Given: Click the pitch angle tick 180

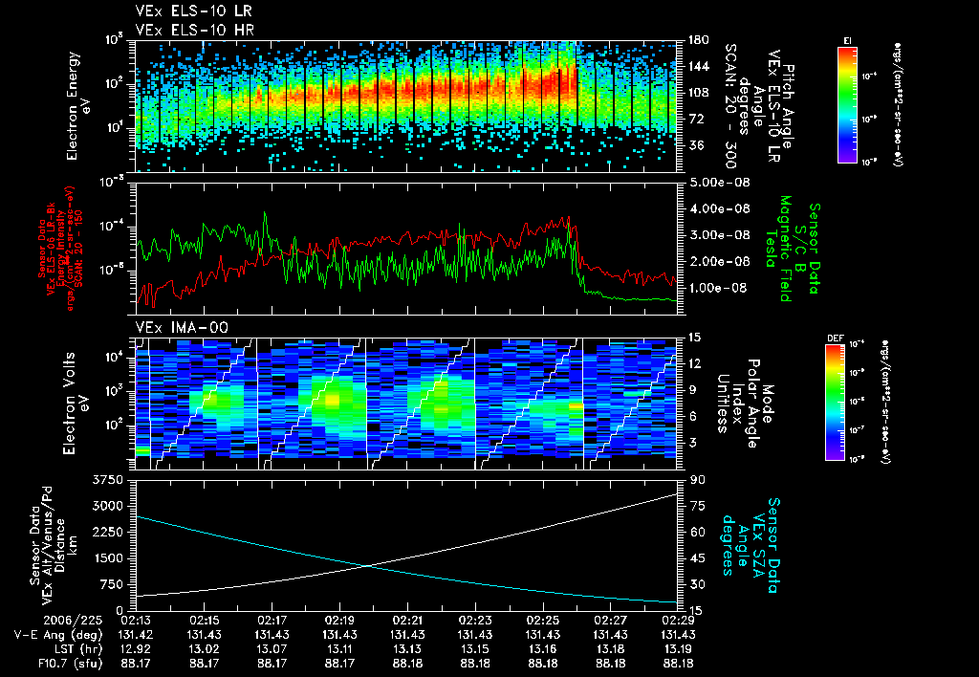Looking at the screenshot, I should tap(698, 40).
